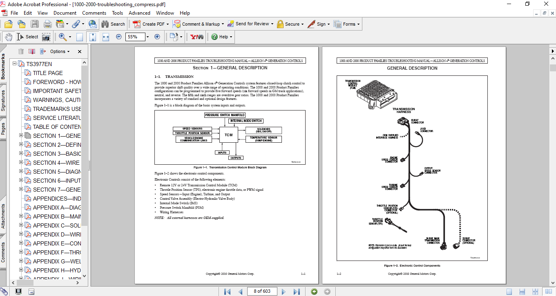556x296 pixels.
Task: Click the Save disk icon
Action: [35, 24]
